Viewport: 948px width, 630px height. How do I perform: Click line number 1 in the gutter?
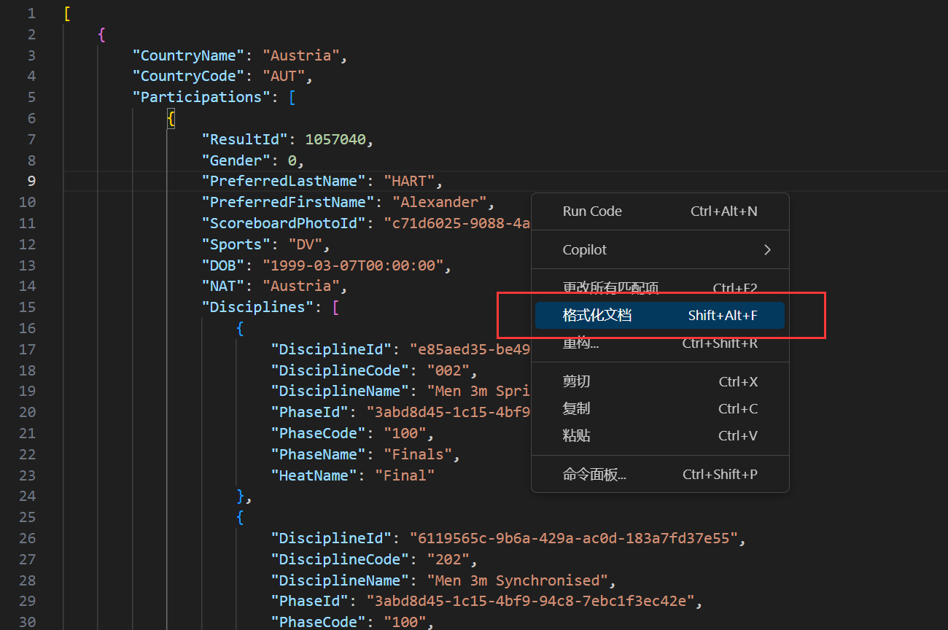(31, 13)
